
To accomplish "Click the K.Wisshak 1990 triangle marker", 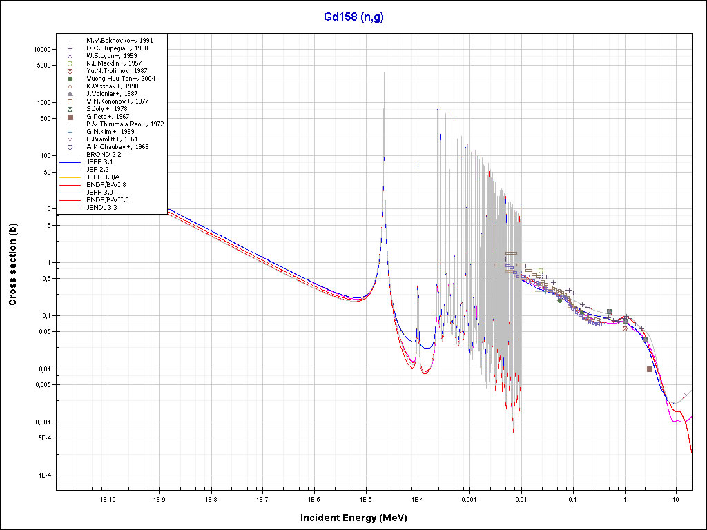I will click(70, 86).
